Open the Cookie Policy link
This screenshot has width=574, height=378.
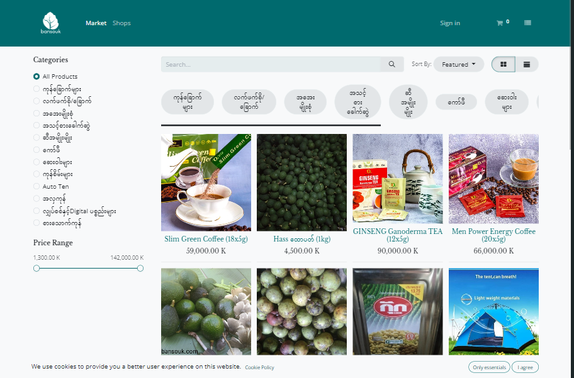point(259,367)
